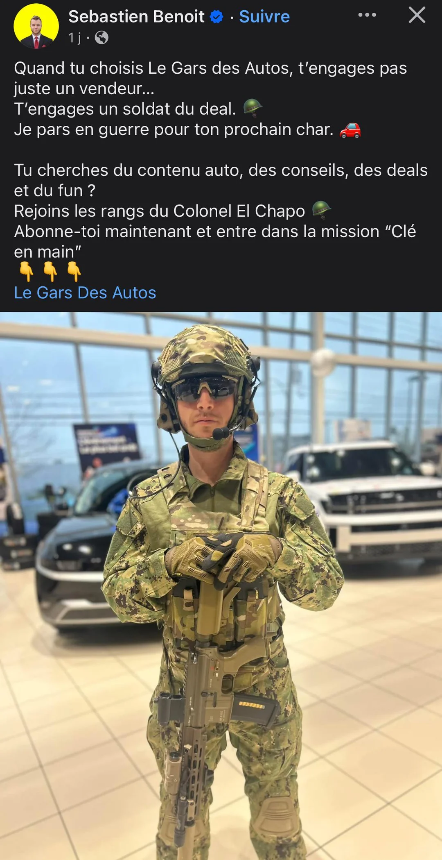Screen dimensions: 442x860
Task: Tap the globe public-audience icon
Action: (101, 38)
